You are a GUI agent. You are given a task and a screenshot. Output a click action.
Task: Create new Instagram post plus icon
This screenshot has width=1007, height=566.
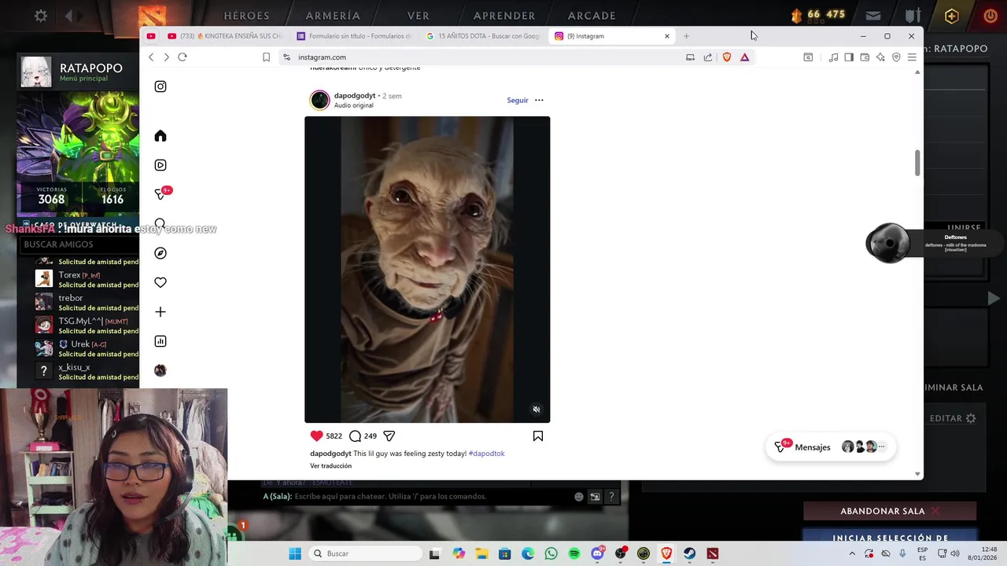[x=160, y=312]
